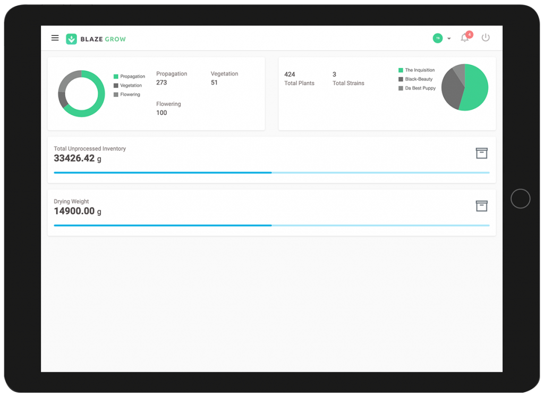
Task: Click the Total Unprocessed Inventory label
Action: tap(90, 148)
